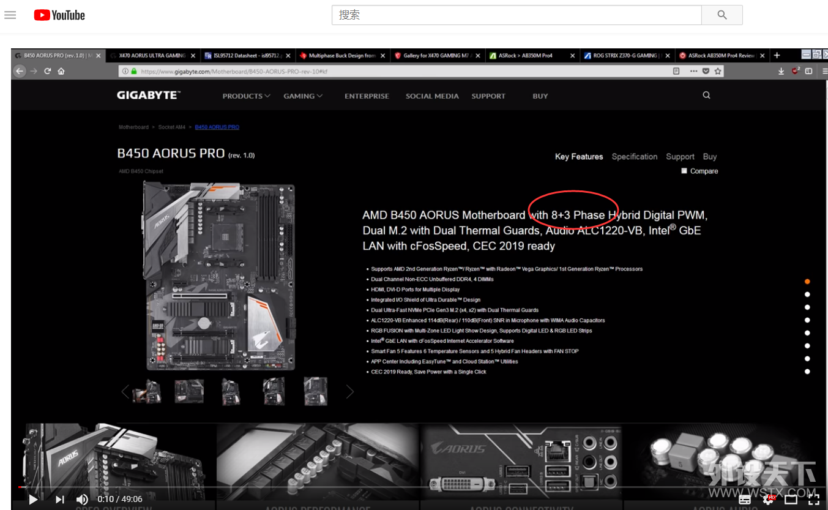
Task: Select the last white page-indicator dot
Action: click(807, 372)
